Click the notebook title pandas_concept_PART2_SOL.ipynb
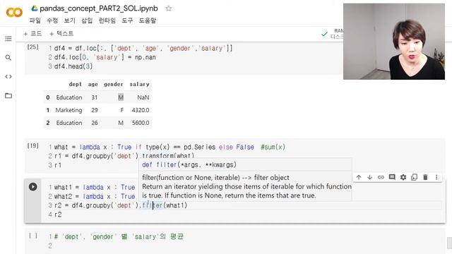The height and width of the screenshot is (254, 452). [x=99, y=8]
